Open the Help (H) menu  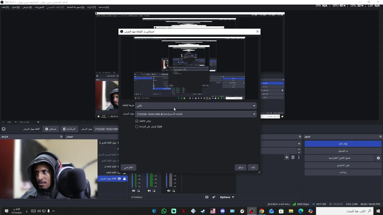point(104,7)
